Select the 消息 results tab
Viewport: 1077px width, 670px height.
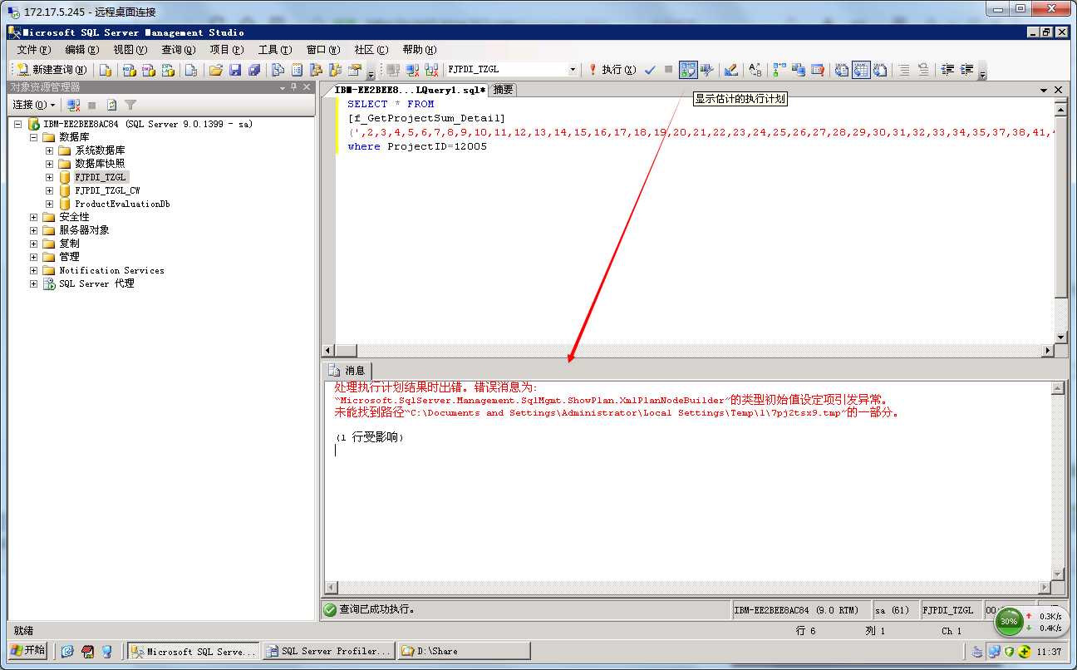click(347, 371)
